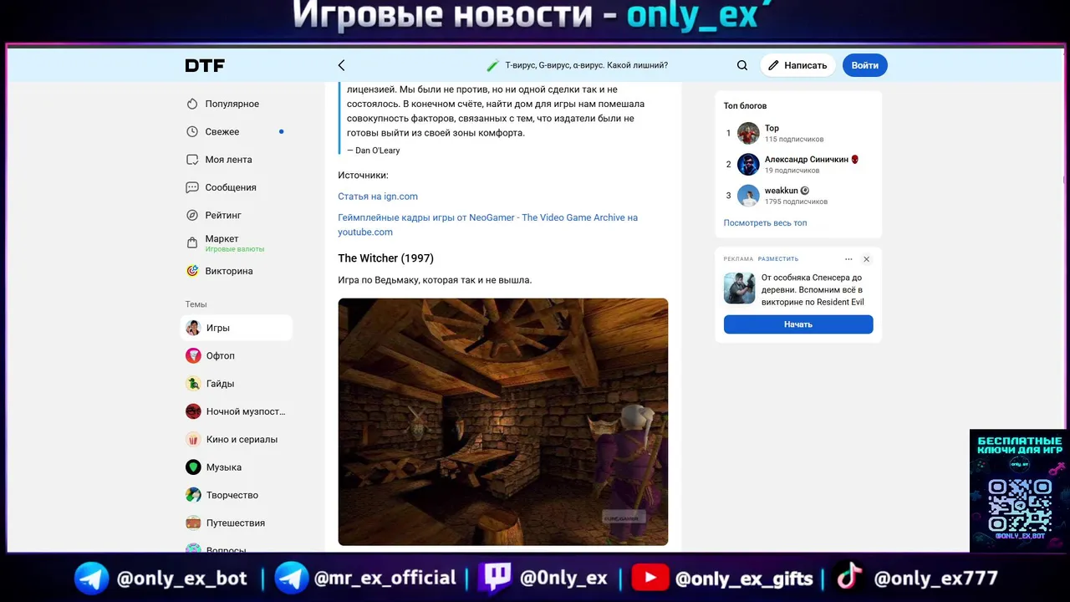Click the Топ блогов heading
Image resolution: width=1070 pixels, height=602 pixels.
(x=745, y=106)
